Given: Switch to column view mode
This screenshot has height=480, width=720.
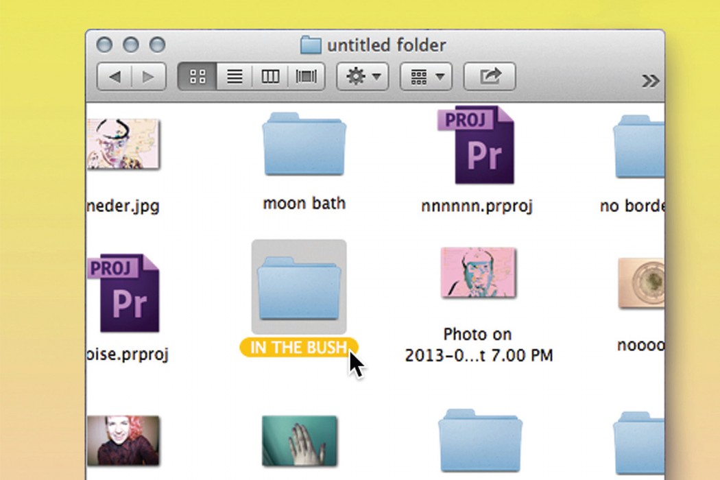Looking at the screenshot, I should click(x=270, y=77).
